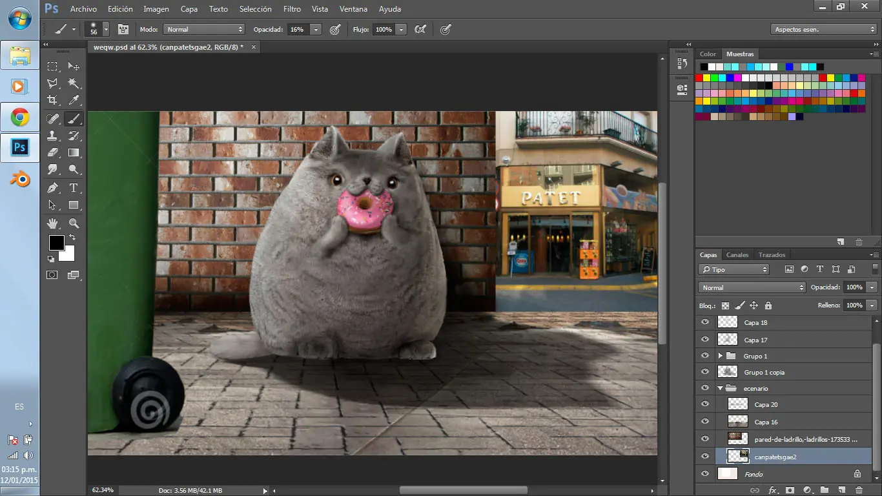Add a layer style with fx button
The height and width of the screenshot is (496, 882).
tap(772, 491)
